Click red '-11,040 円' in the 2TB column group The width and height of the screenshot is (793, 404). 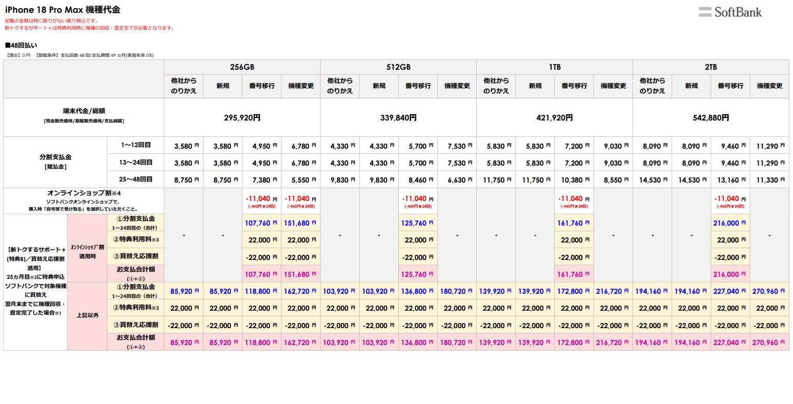[x=730, y=199]
